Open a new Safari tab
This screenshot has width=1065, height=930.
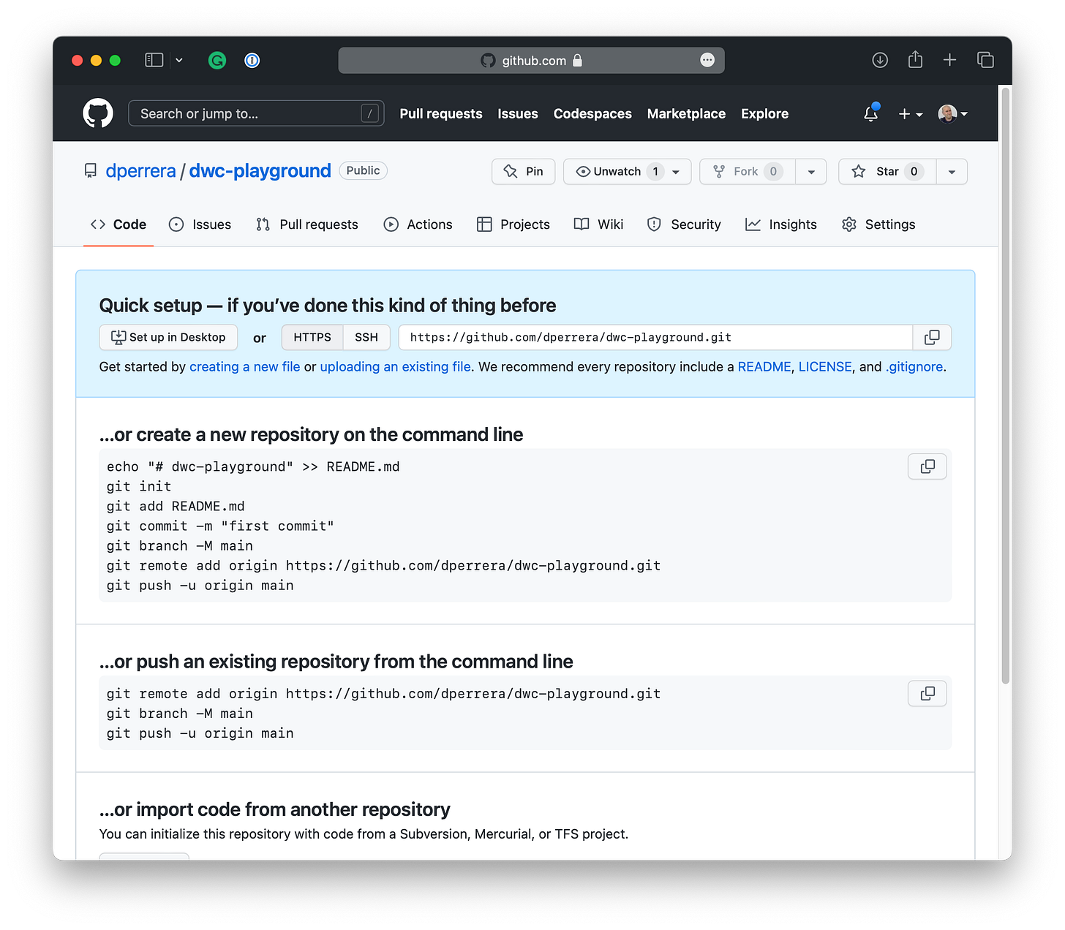(949, 60)
